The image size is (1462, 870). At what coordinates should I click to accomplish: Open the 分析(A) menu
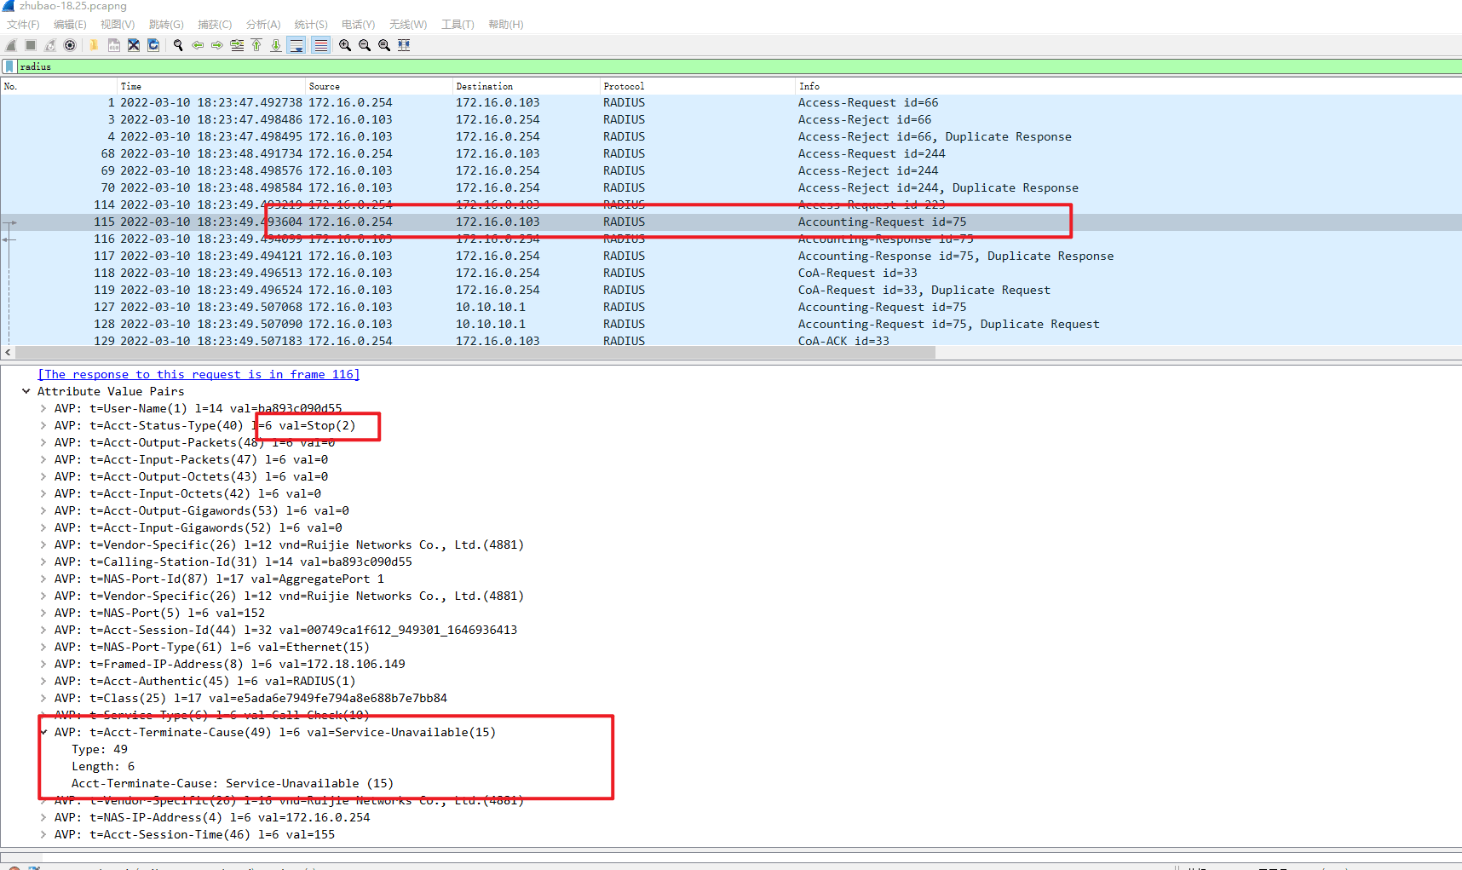coord(262,24)
